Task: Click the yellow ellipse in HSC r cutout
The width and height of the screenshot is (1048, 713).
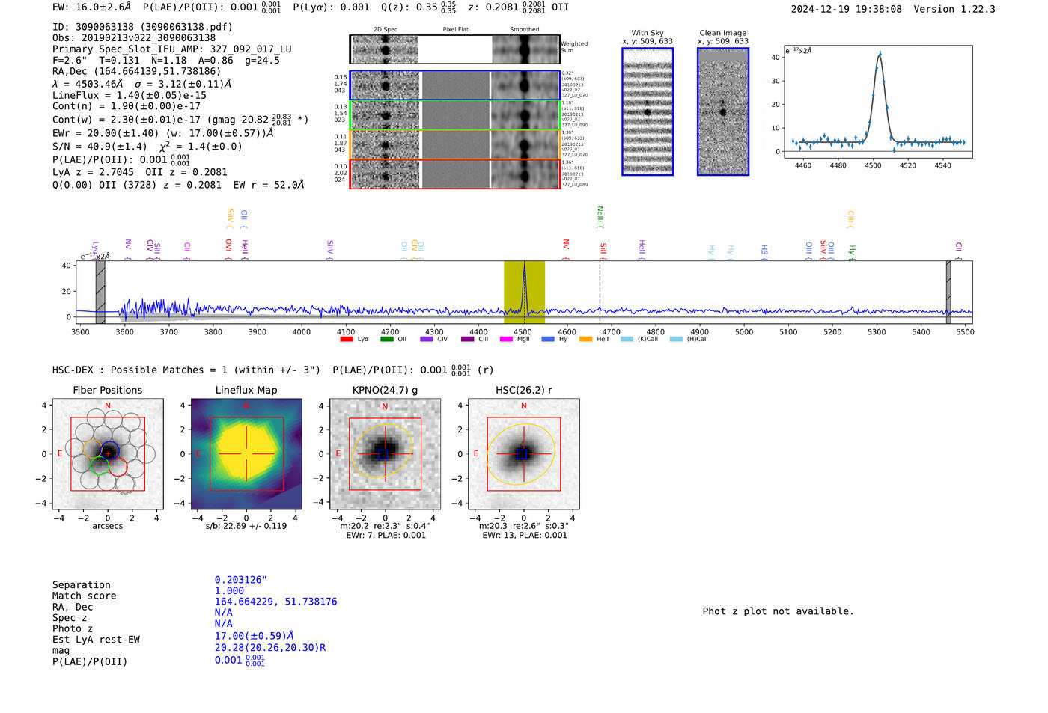Action: (x=520, y=454)
